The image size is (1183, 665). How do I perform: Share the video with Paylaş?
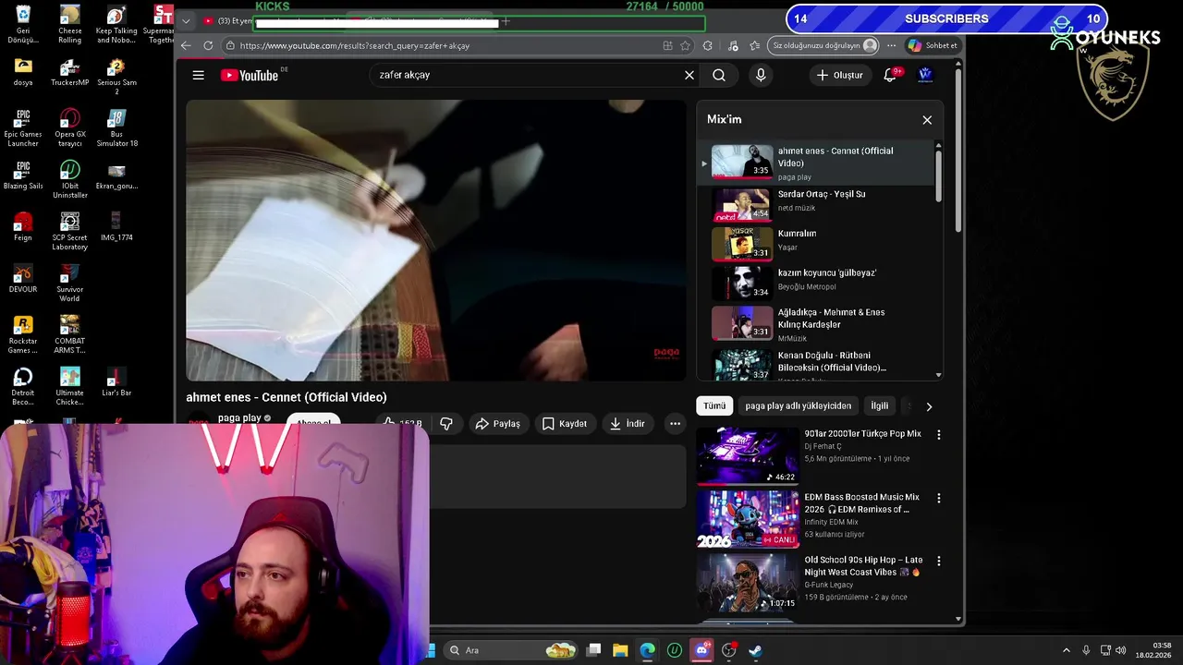[497, 423]
